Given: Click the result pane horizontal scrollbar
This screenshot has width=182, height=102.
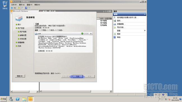Looking at the screenshot, I should click(66, 91).
